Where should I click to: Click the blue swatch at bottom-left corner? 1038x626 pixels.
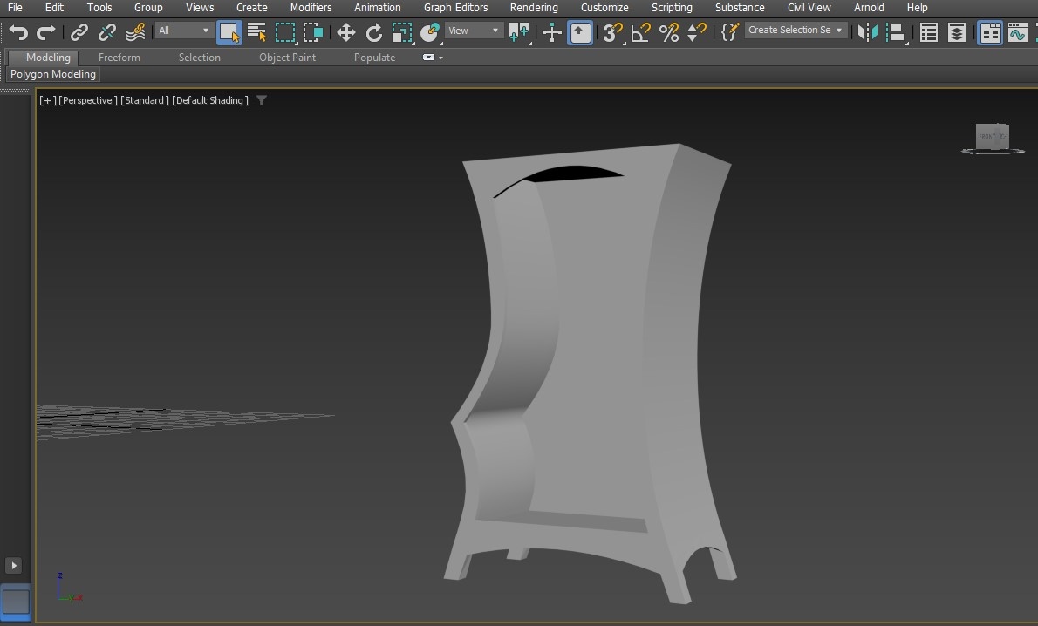click(x=16, y=601)
